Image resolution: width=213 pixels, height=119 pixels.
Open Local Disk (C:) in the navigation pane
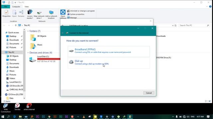[15, 82]
